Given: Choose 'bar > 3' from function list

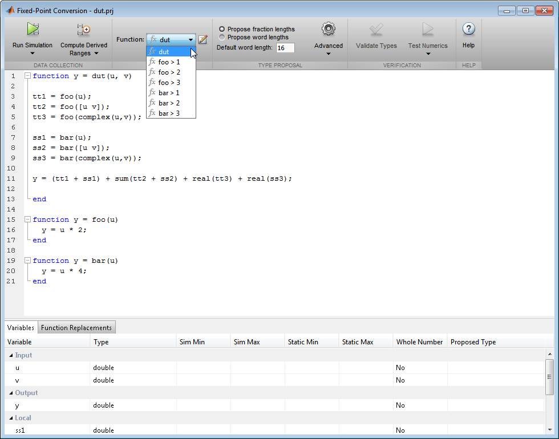Looking at the screenshot, I should [169, 113].
